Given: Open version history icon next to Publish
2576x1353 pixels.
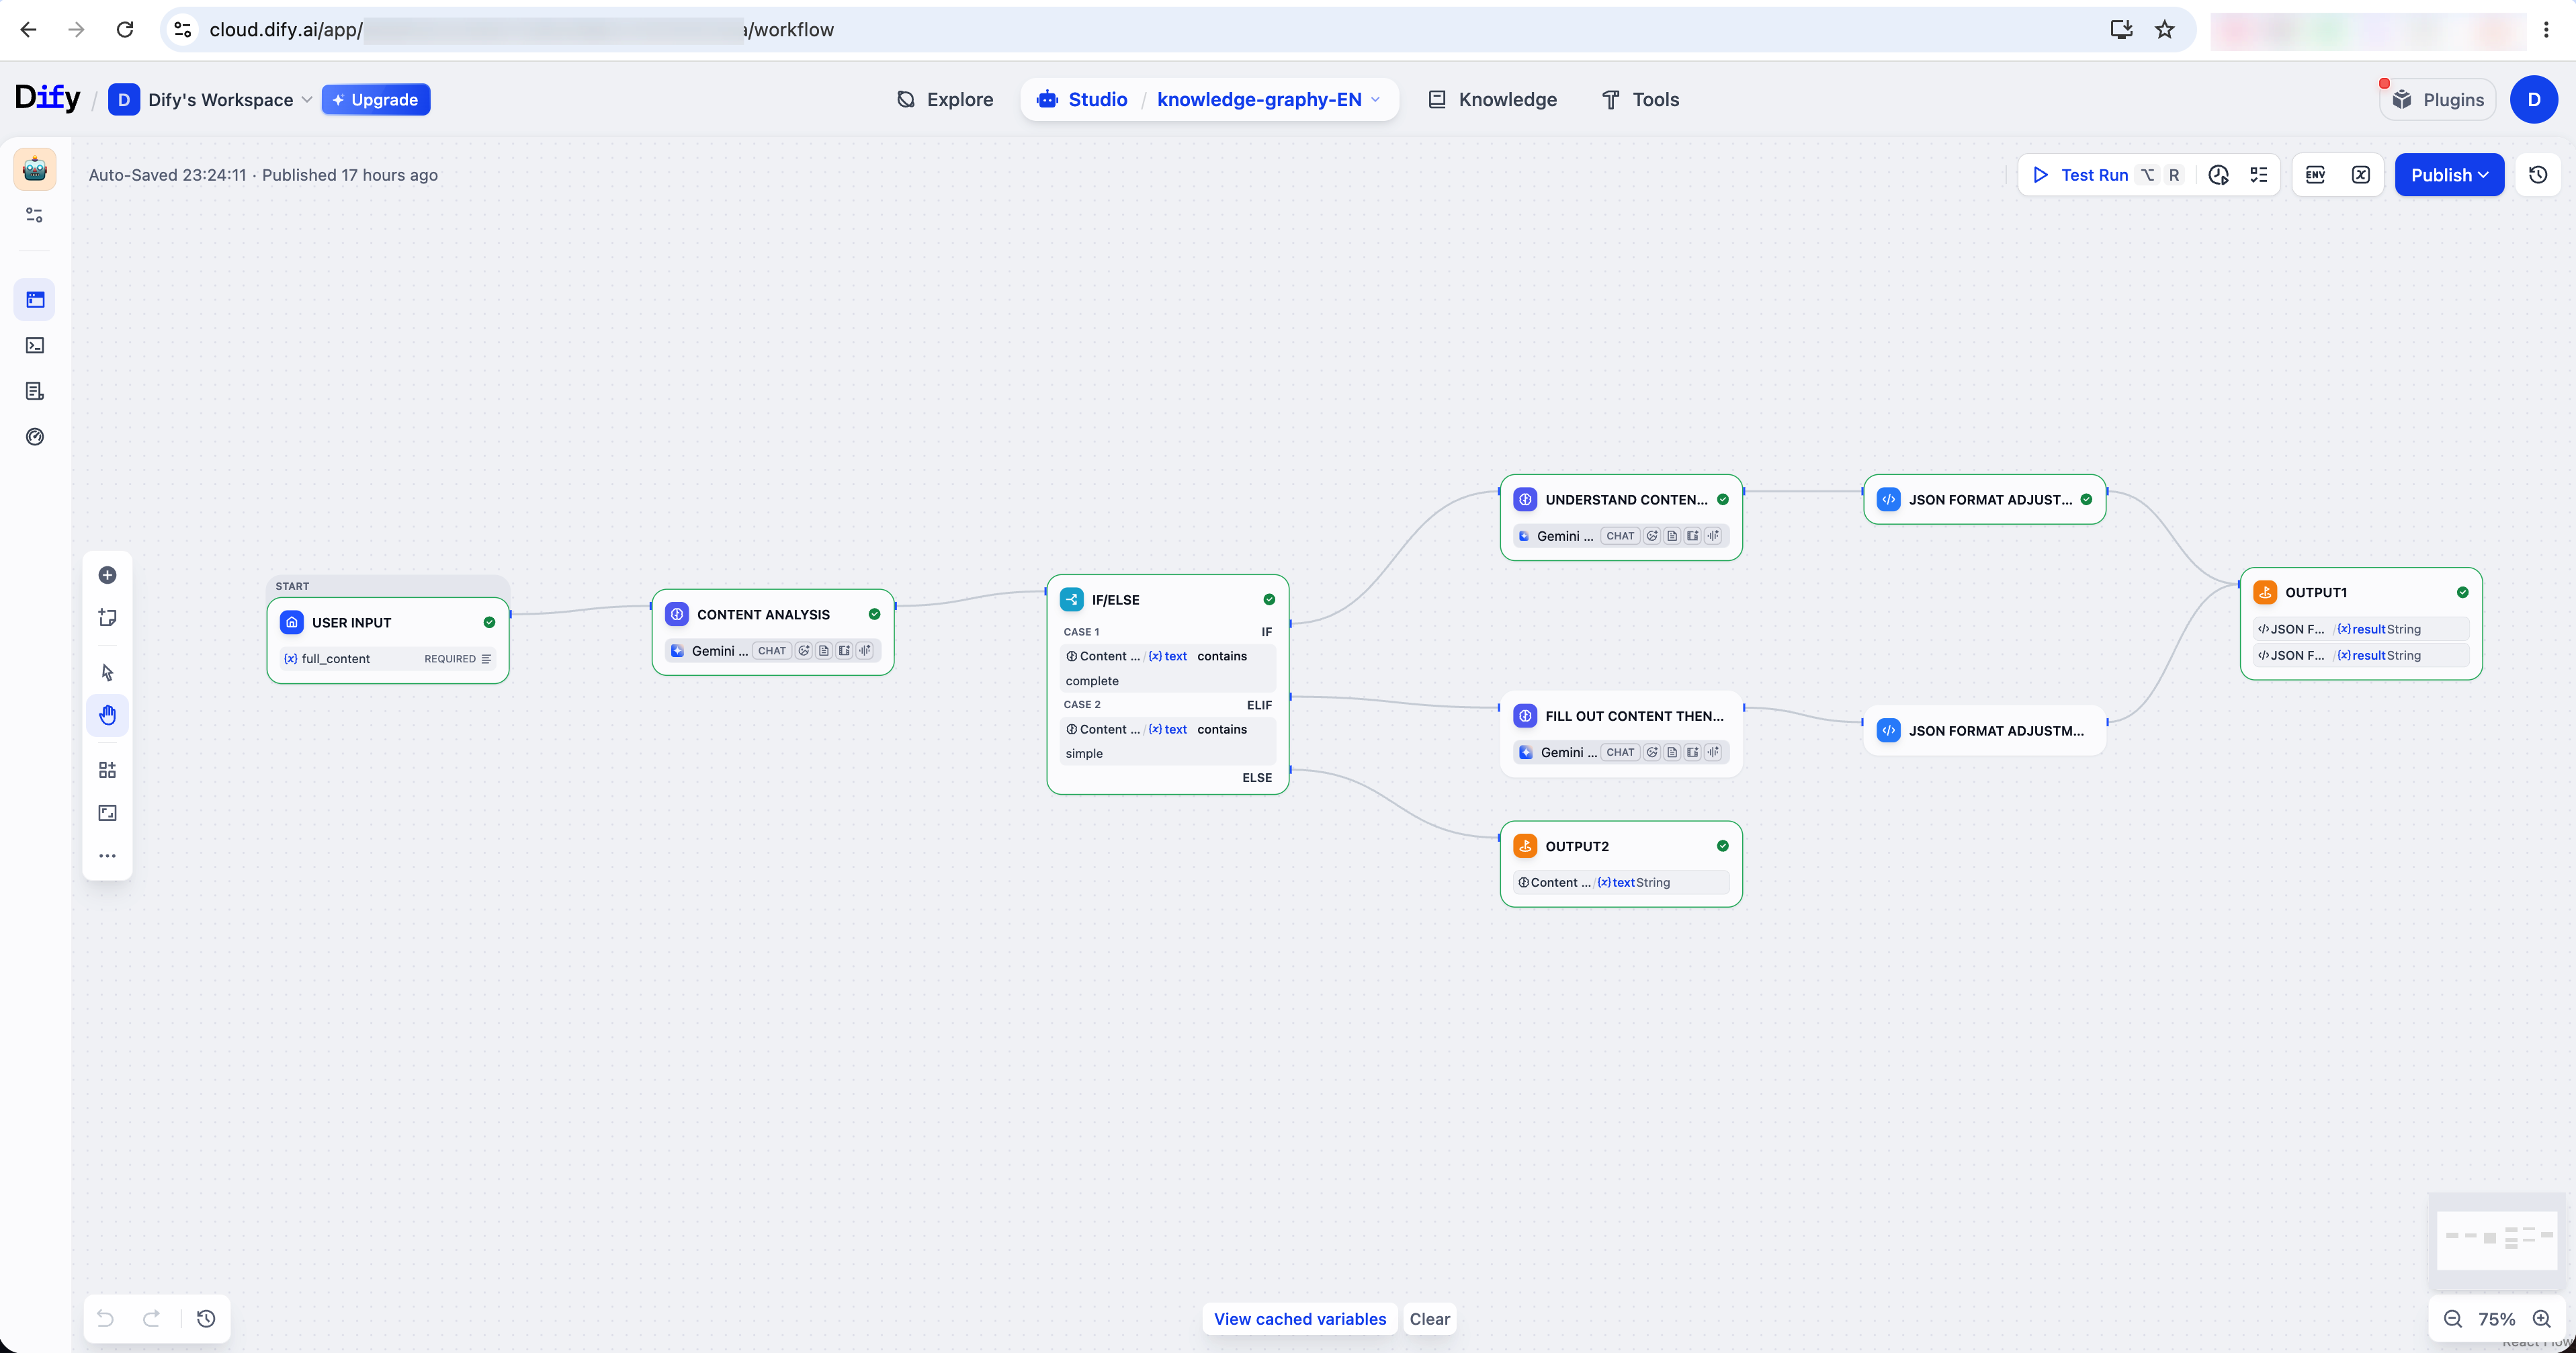Looking at the screenshot, I should coord(2538,175).
